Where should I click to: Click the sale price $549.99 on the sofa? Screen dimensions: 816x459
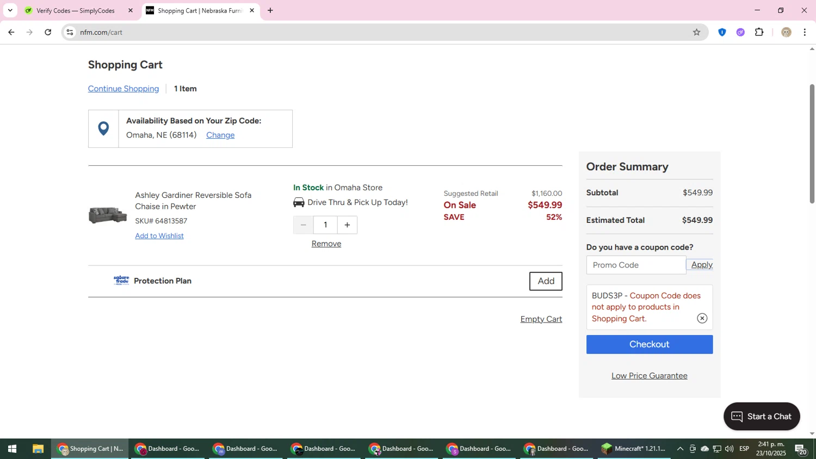click(x=545, y=205)
